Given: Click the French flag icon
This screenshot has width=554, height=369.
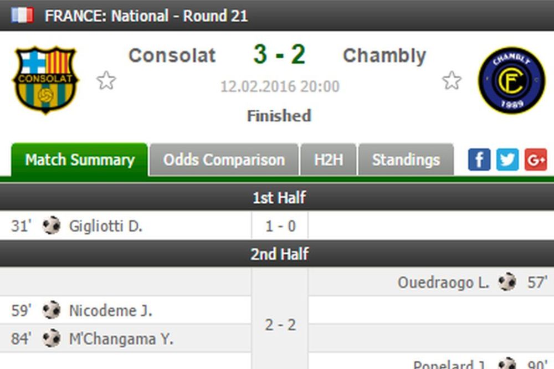Looking at the screenshot, I should 22,15.
